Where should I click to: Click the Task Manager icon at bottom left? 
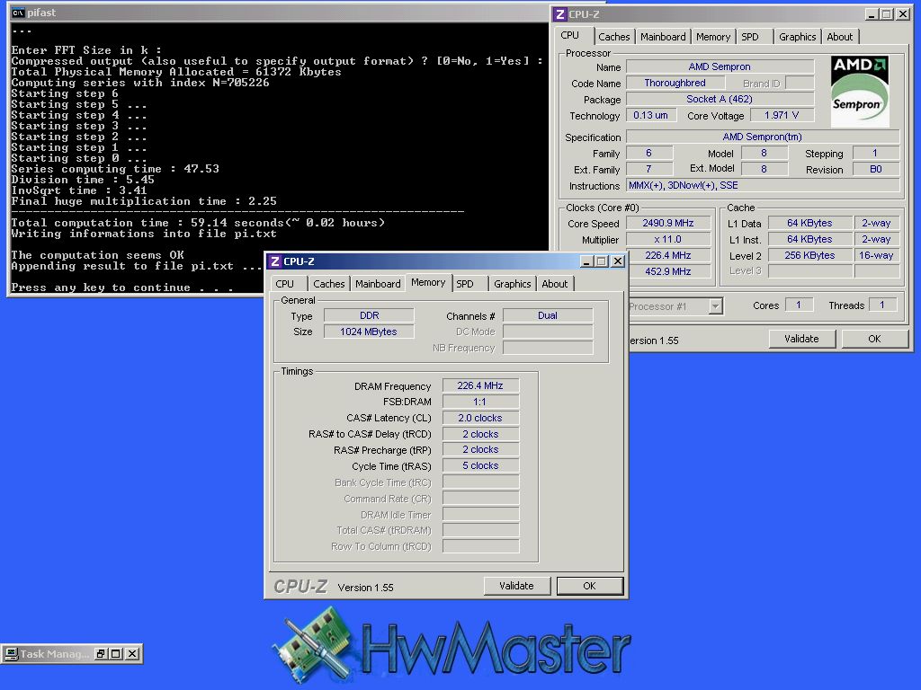coord(11,654)
